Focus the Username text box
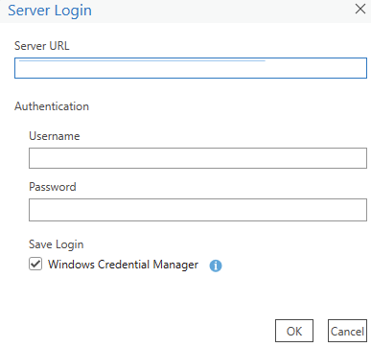 point(197,158)
